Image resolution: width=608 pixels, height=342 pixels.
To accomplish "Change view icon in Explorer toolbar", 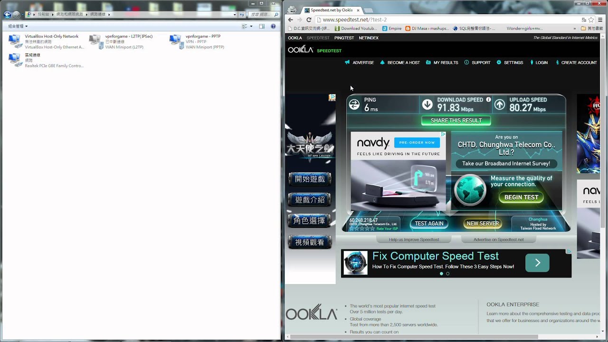I will point(244,26).
